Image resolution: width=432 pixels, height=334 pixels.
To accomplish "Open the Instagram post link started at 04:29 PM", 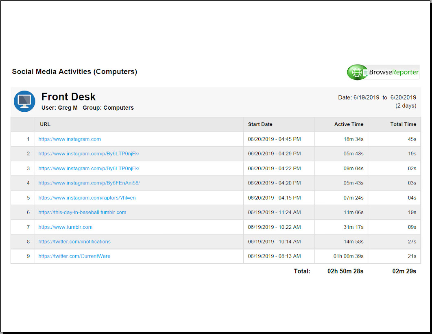I will coord(89,154).
